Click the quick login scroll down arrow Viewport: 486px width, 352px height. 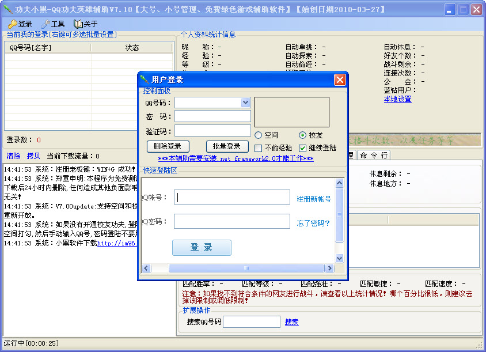pos(339,258)
